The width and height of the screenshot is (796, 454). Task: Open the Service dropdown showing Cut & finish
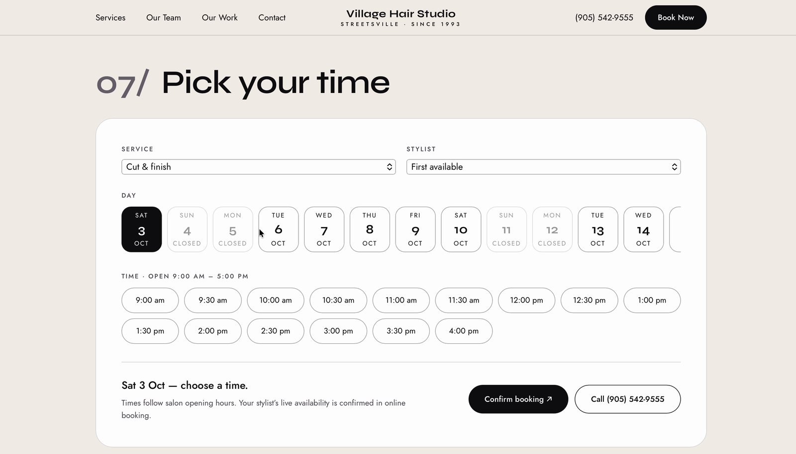click(259, 167)
